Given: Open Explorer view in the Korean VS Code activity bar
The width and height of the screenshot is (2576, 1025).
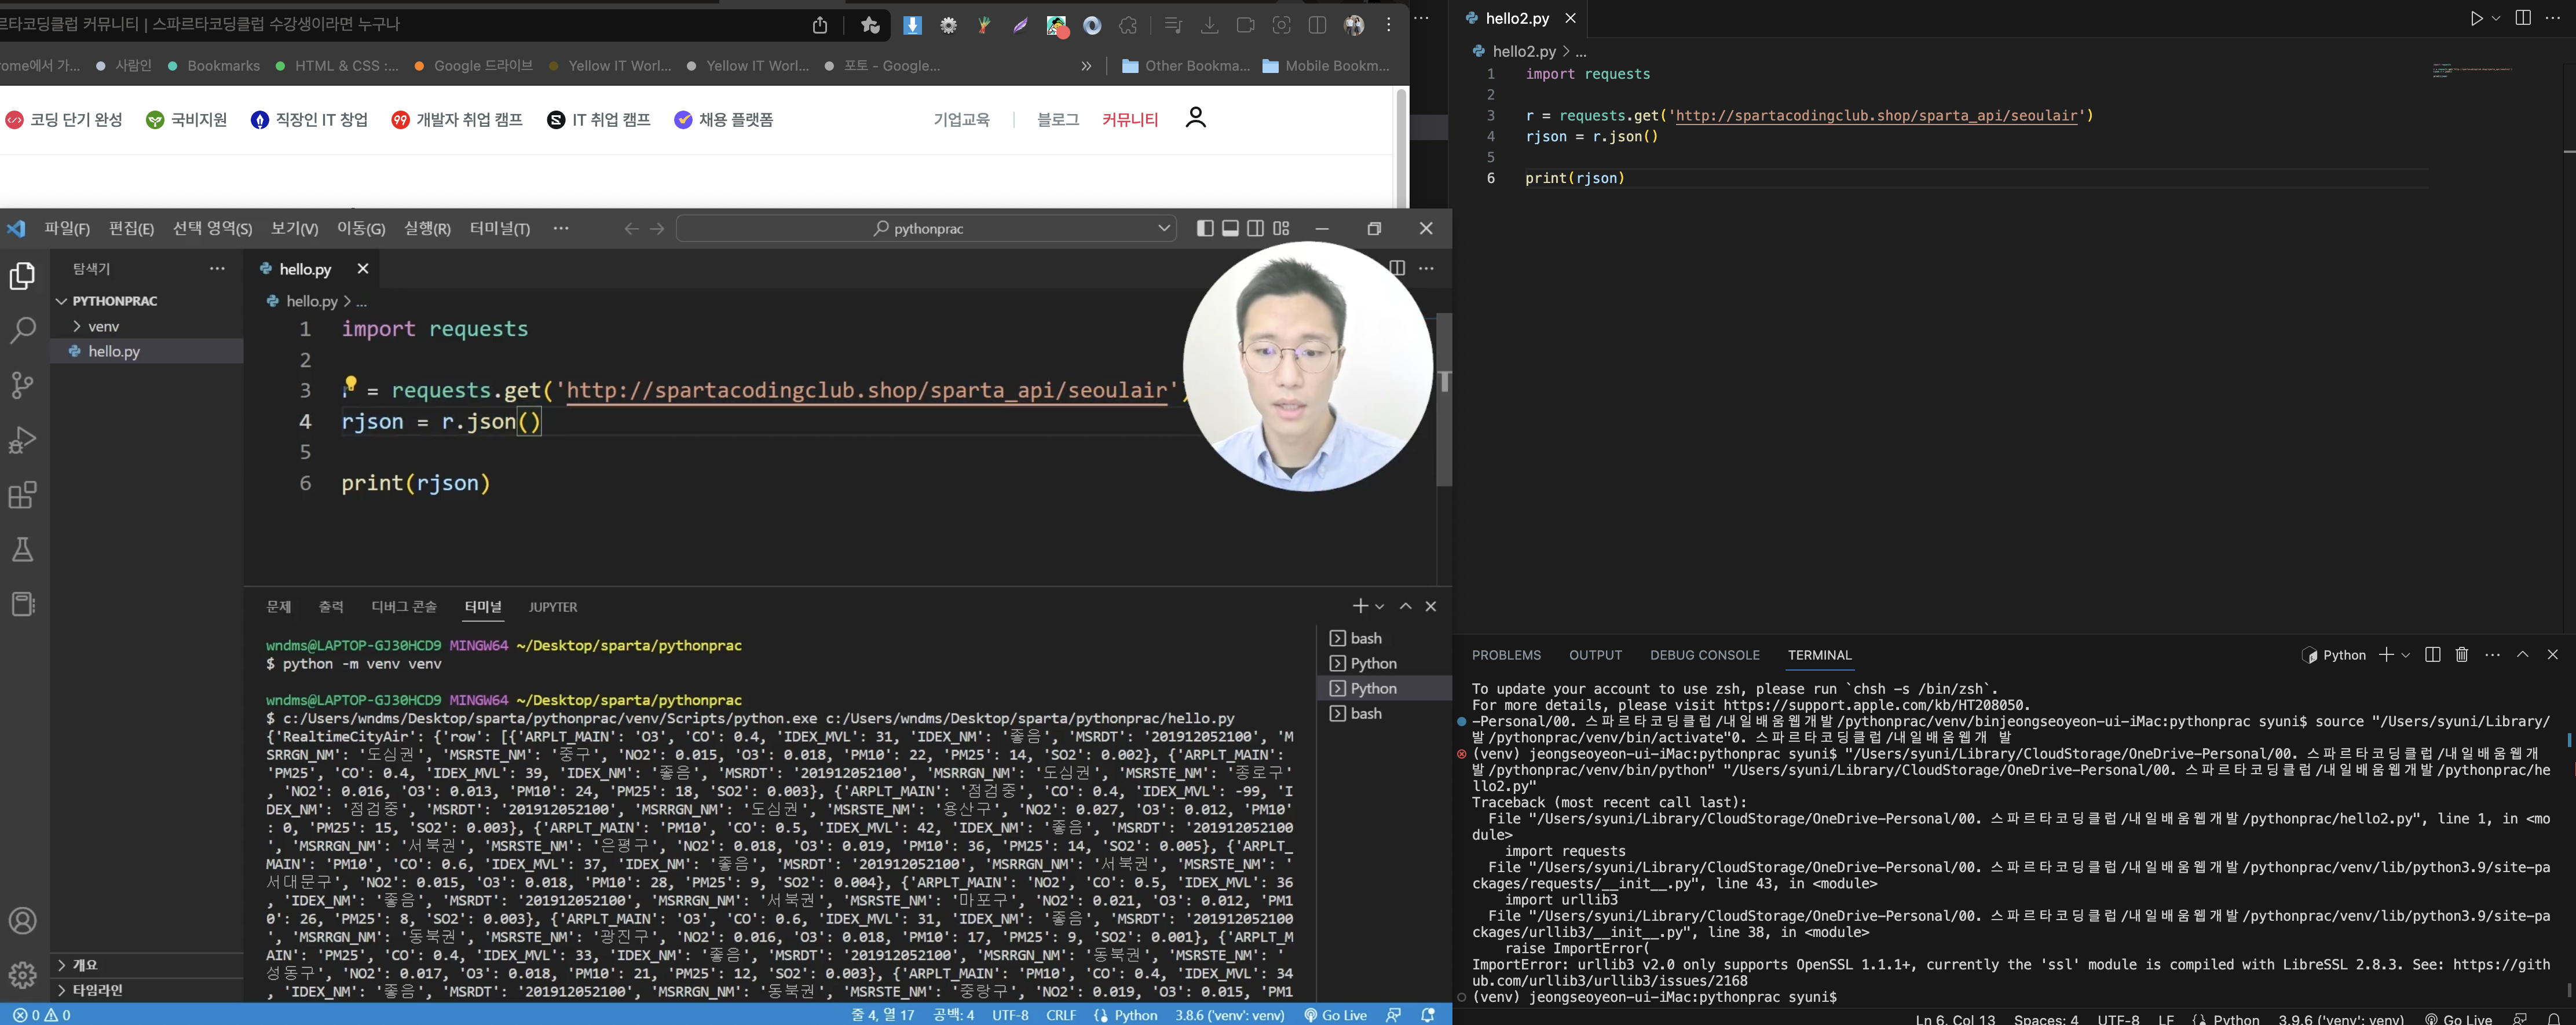Looking at the screenshot, I should point(22,276).
